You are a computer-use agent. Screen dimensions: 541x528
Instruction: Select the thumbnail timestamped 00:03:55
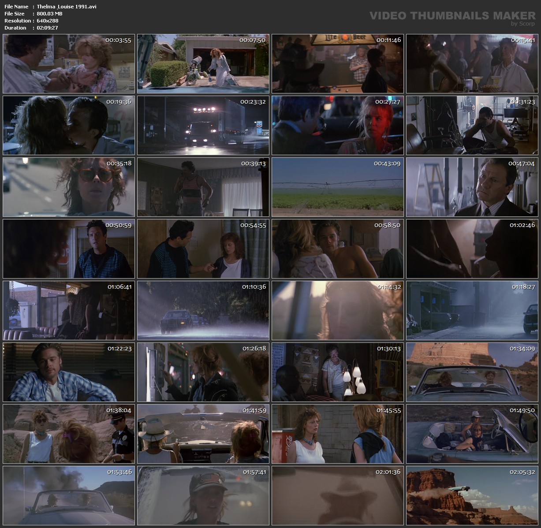tap(69, 63)
